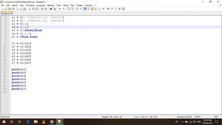Screen dimensions: 222x125
Task: Click Windows (CR LF) in the status bar
Action: [184, 117]
